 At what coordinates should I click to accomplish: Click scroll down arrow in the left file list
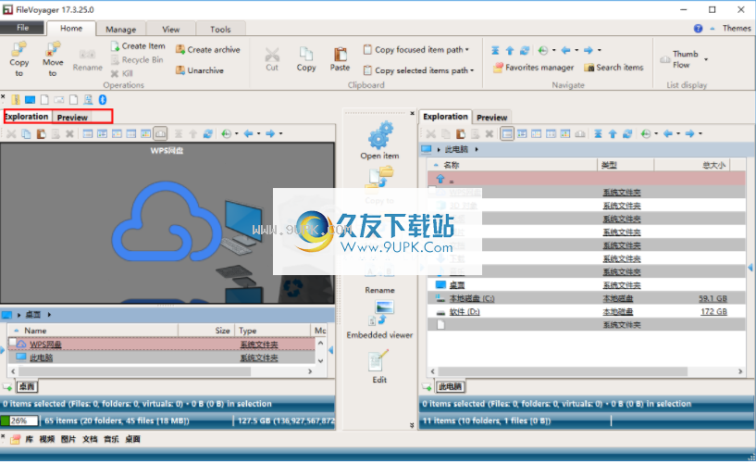click(x=320, y=361)
